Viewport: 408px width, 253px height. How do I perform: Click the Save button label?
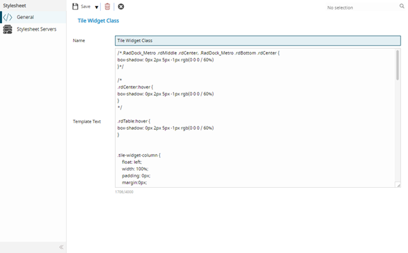(x=86, y=7)
